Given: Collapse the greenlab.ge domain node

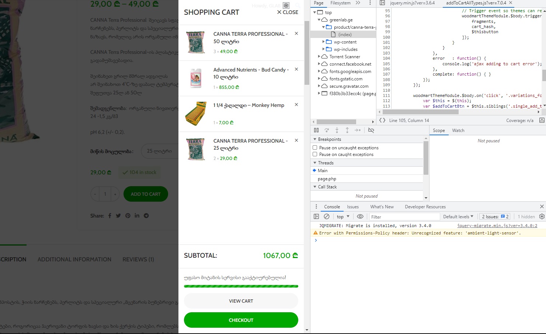Looking at the screenshot, I should point(319,20).
